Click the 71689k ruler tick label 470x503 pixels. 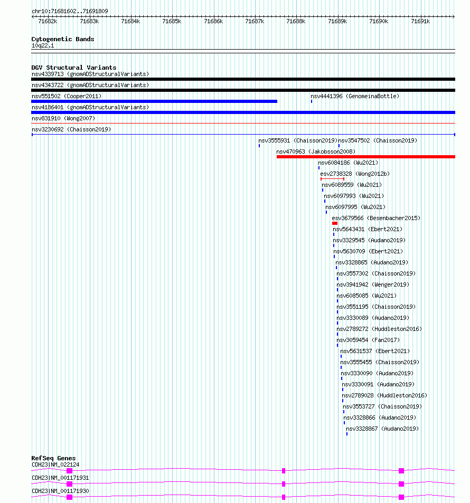coord(338,22)
